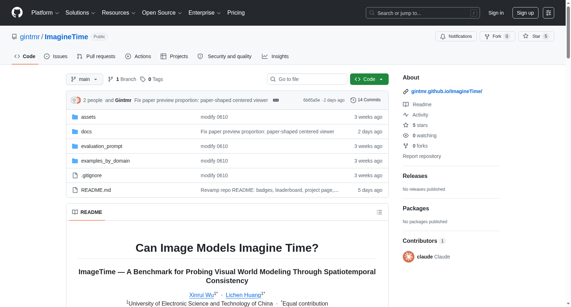Click the claude contributor avatar

(x=409, y=257)
